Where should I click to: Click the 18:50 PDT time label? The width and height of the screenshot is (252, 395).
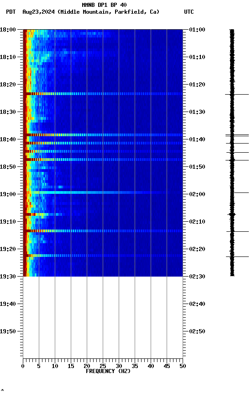click(8, 167)
